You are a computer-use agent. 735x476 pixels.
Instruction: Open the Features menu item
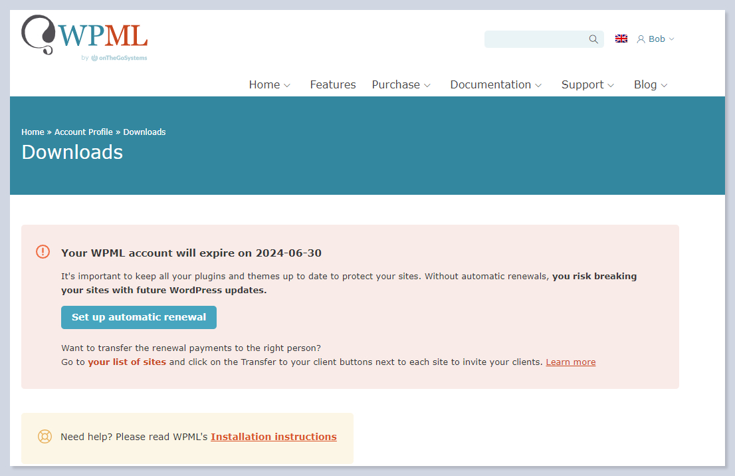pyautogui.click(x=333, y=84)
